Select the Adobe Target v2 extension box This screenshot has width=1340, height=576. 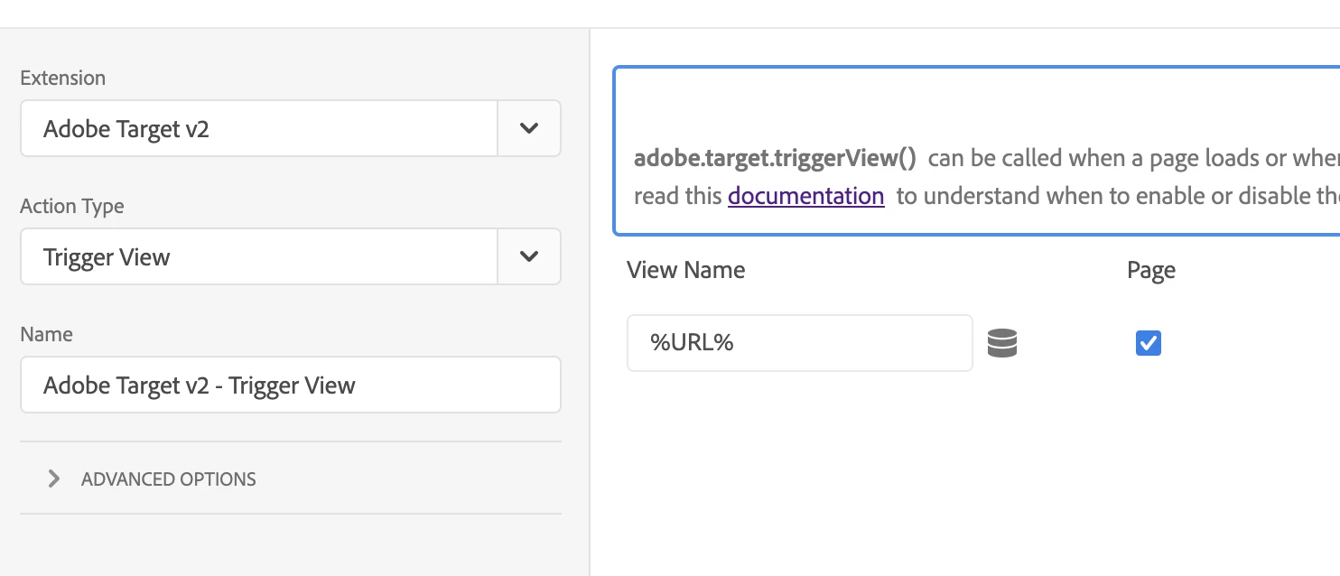[x=259, y=128]
